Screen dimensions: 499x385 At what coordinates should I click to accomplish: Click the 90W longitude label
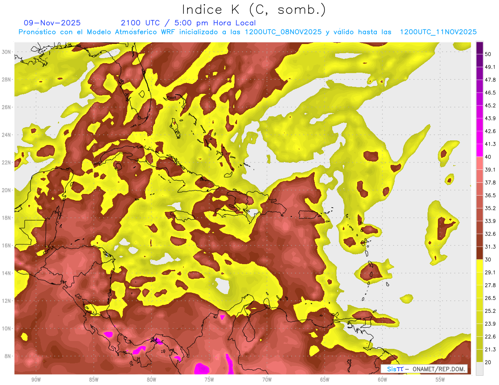coord(36,380)
